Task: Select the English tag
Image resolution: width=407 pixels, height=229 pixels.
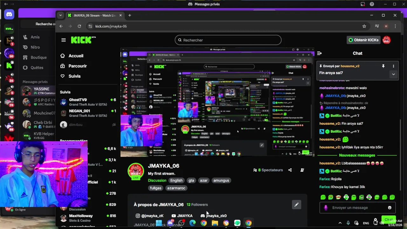Action: (176, 180)
